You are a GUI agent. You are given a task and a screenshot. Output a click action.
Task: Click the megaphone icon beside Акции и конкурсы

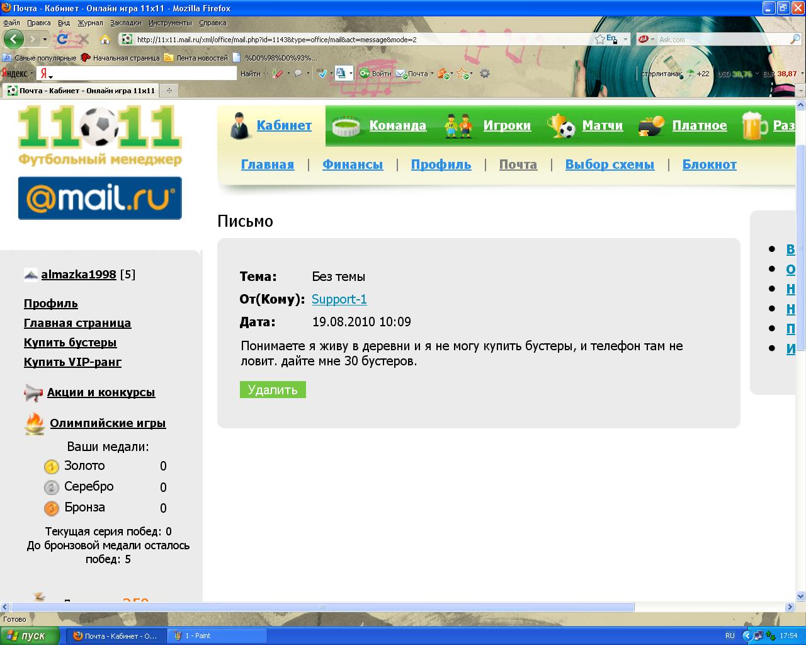[x=33, y=392]
